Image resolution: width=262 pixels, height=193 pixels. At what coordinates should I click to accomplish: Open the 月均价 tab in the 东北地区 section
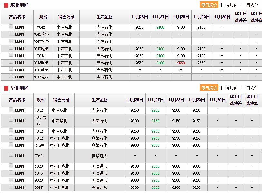pyautogui.click(x=252, y=5)
